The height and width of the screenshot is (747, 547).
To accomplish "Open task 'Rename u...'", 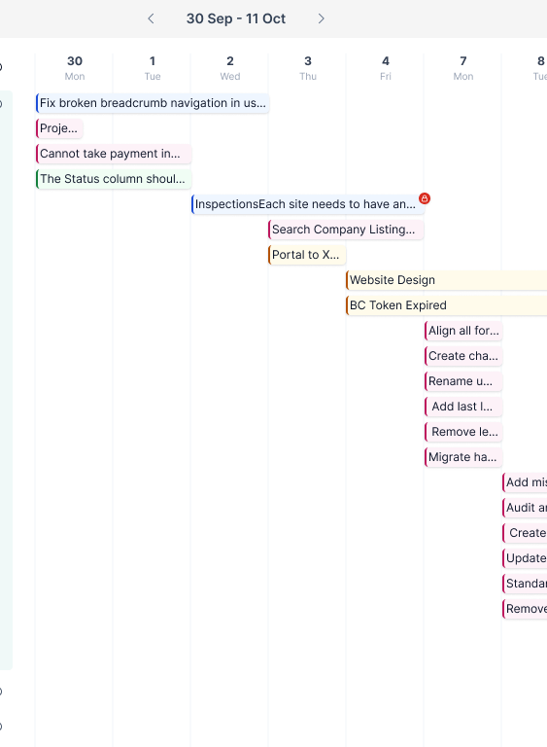I will tap(463, 380).
